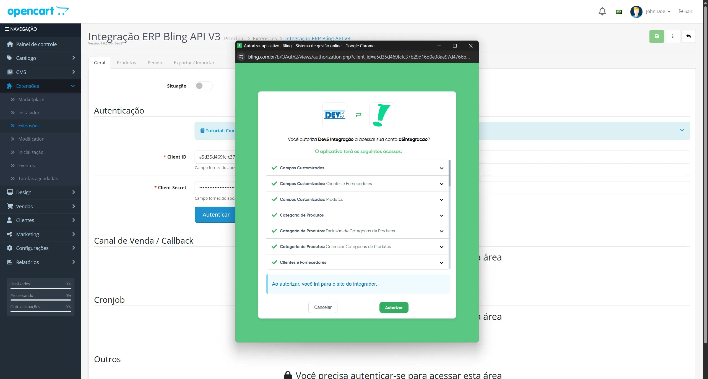The image size is (708, 379).
Task: Click the Tutorial book icon
Action: 202,131
